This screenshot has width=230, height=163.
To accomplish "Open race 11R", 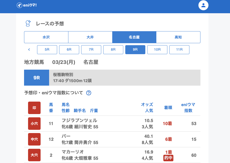I will [x=179, y=50].
